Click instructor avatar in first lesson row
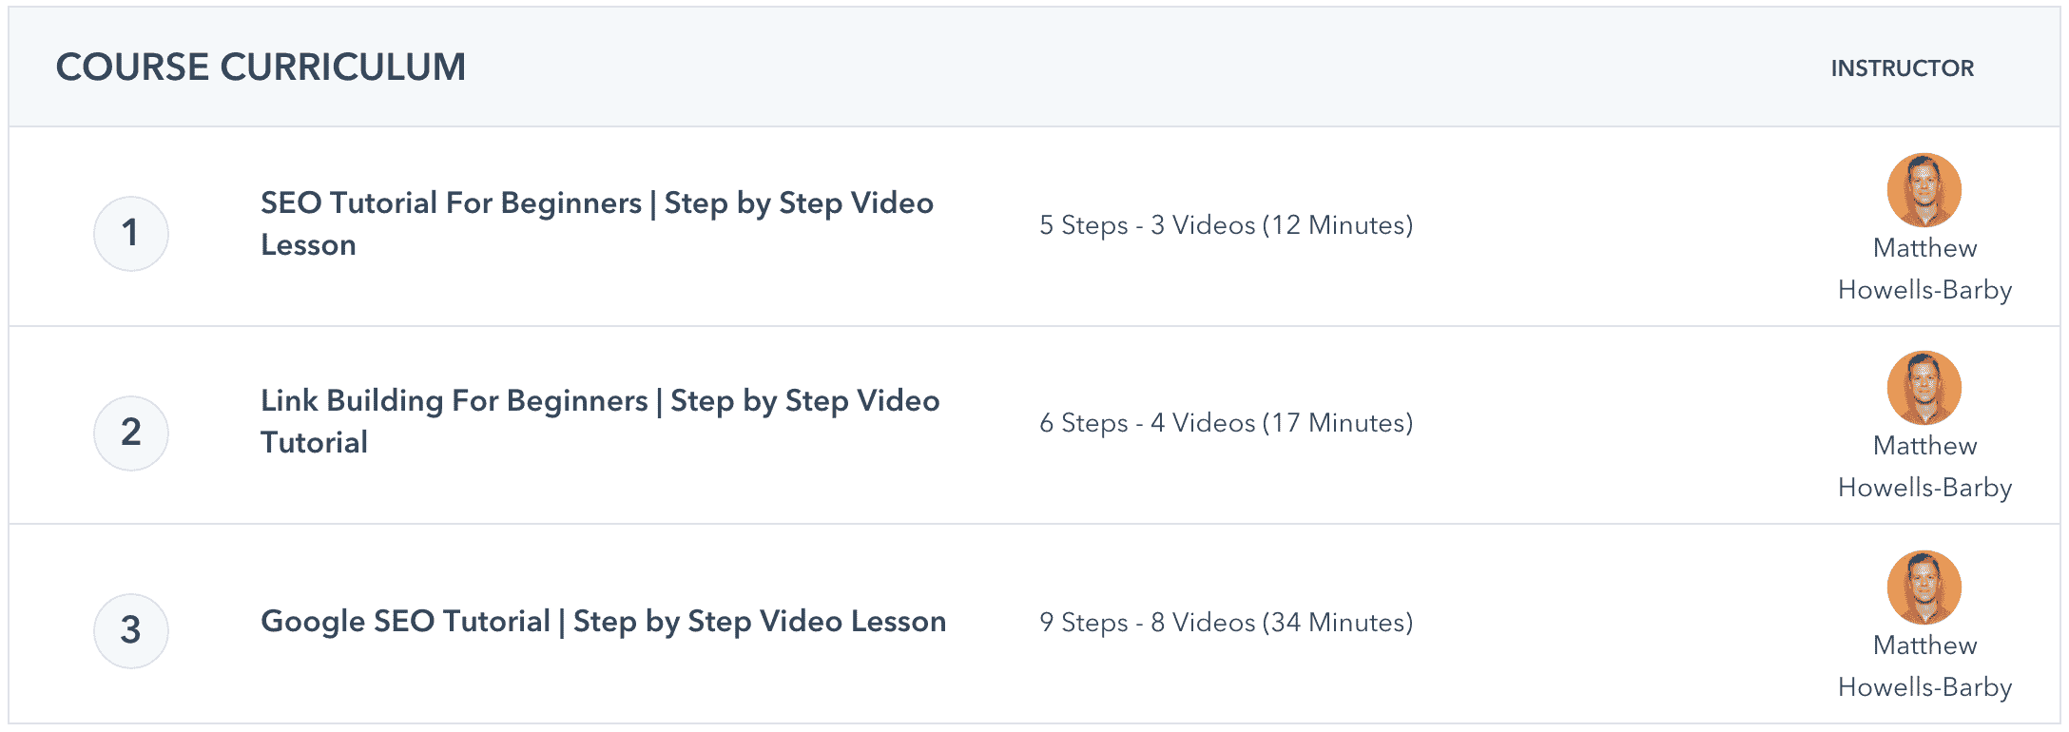This screenshot has height=732, width=2069. click(x=1924, y=190)
